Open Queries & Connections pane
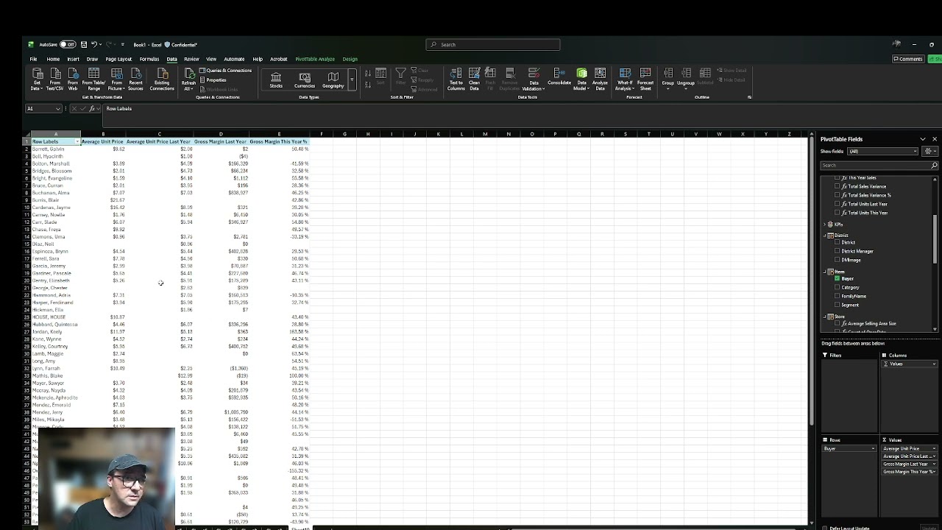This screenshot has width=942, height=530. [226, 71]
